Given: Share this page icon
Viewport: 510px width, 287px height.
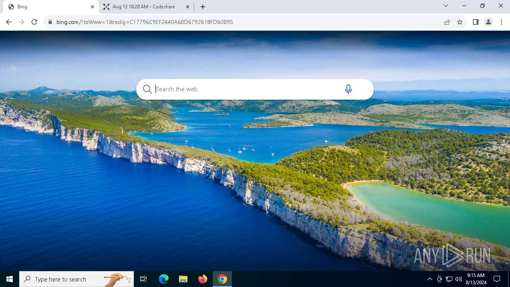Looking at the screenshot, I should (x=447, y=22).
